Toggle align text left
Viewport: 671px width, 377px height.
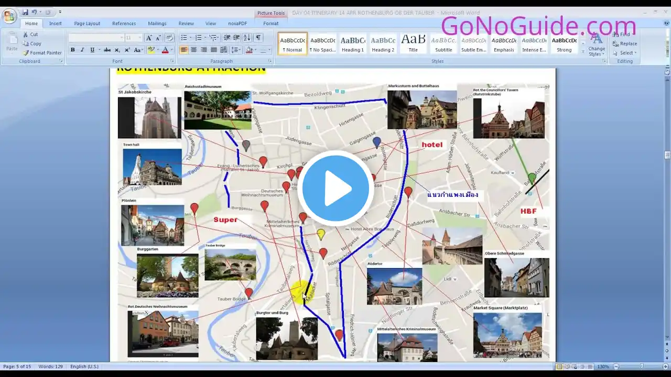point(183,50)
